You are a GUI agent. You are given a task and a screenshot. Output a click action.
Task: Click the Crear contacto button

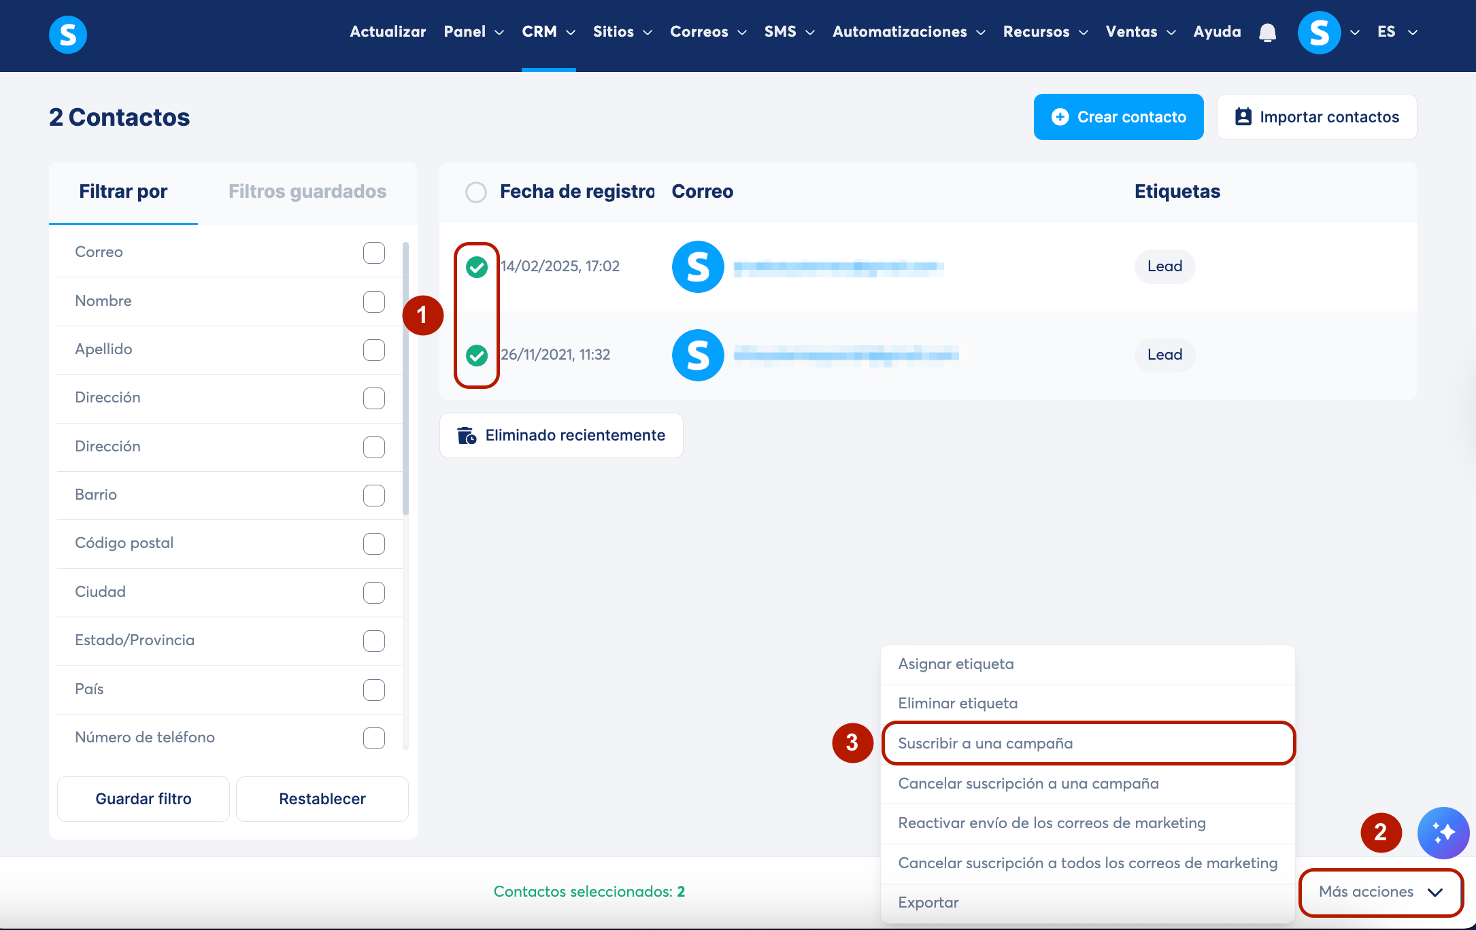[1118, 117]
